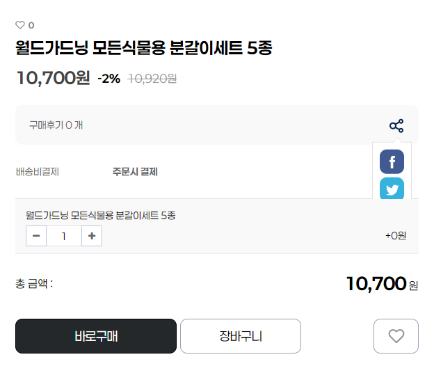Click the product title 월드가드닝 모든식물용 분갈이세트 5종
434x389 pixels.
(144, 48)
